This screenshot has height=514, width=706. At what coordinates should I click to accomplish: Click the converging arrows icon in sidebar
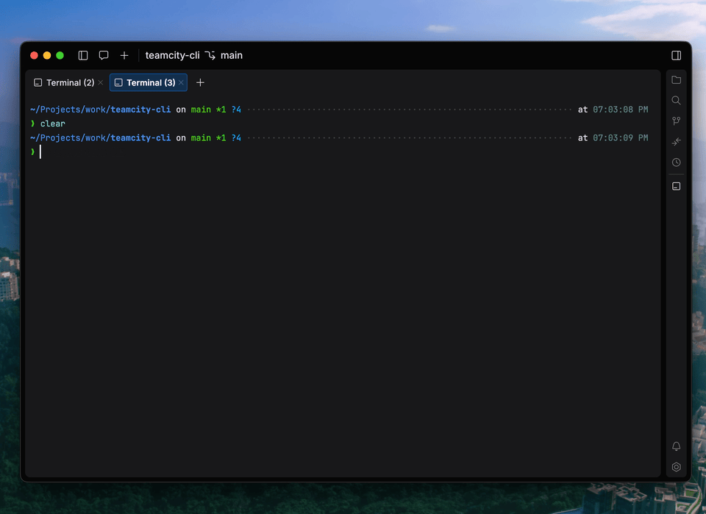pyautogui.click(x=676, y=141)
